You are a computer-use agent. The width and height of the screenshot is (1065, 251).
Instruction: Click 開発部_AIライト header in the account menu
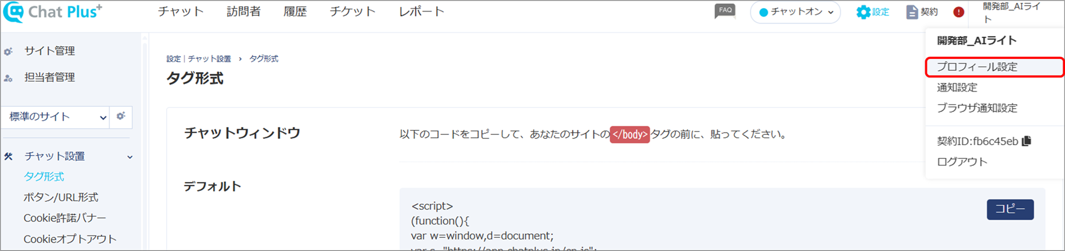pos(976,41)
